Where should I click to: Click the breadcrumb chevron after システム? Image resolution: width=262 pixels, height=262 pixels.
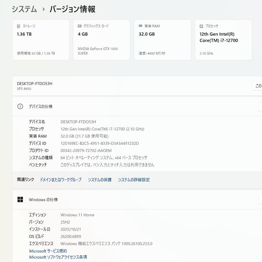click(43, 9)
